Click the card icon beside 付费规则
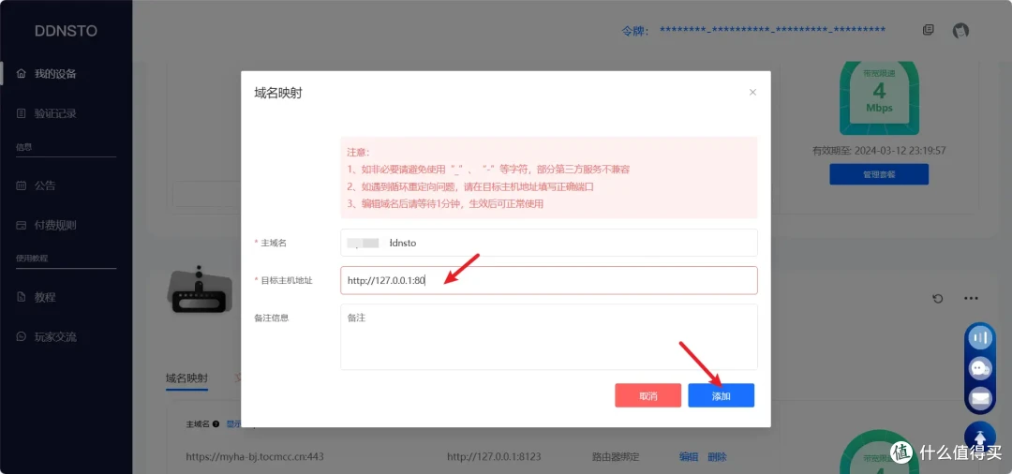 (x=22, y=226)
